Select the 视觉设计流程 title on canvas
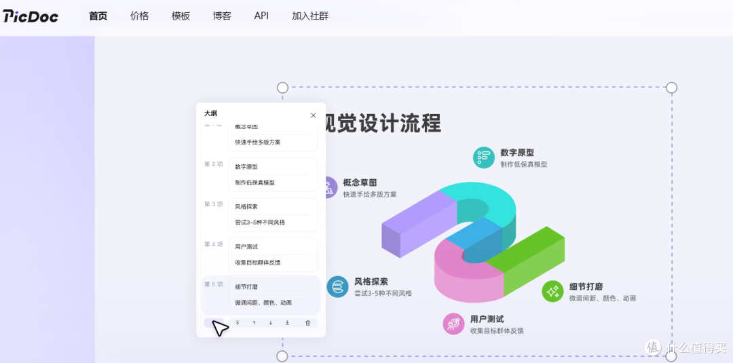 (x=383, y=123)
